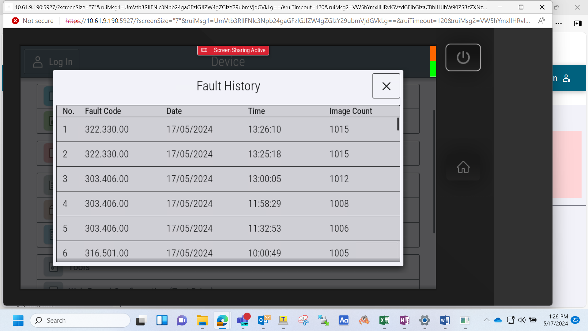Open the browser more options ellipsis menu
This screenshot has width=588, height=331.
point(559,23)
